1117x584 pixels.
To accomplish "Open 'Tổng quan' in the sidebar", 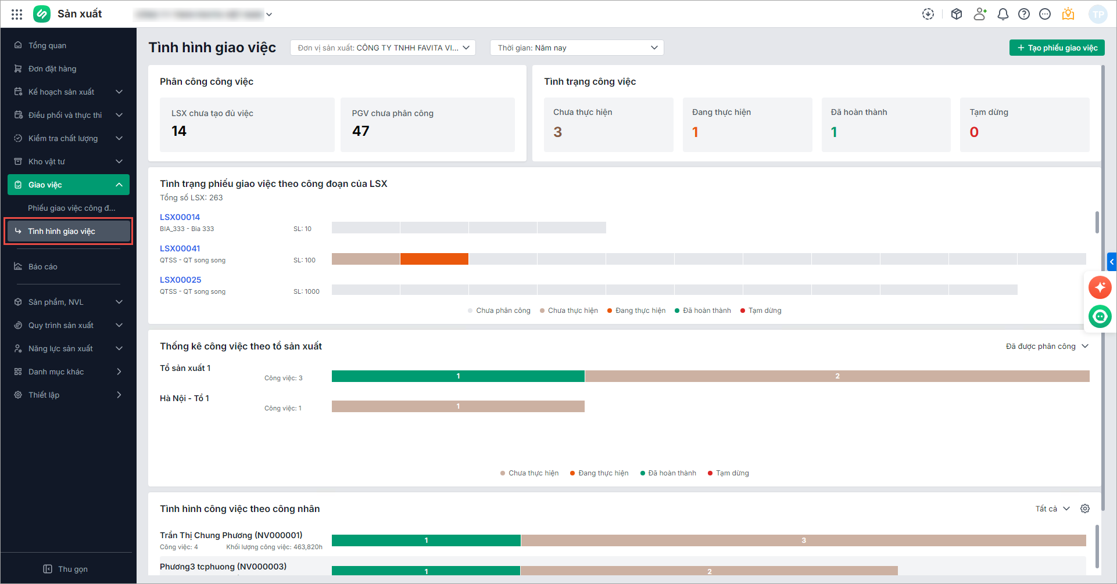I will point(47,45).
